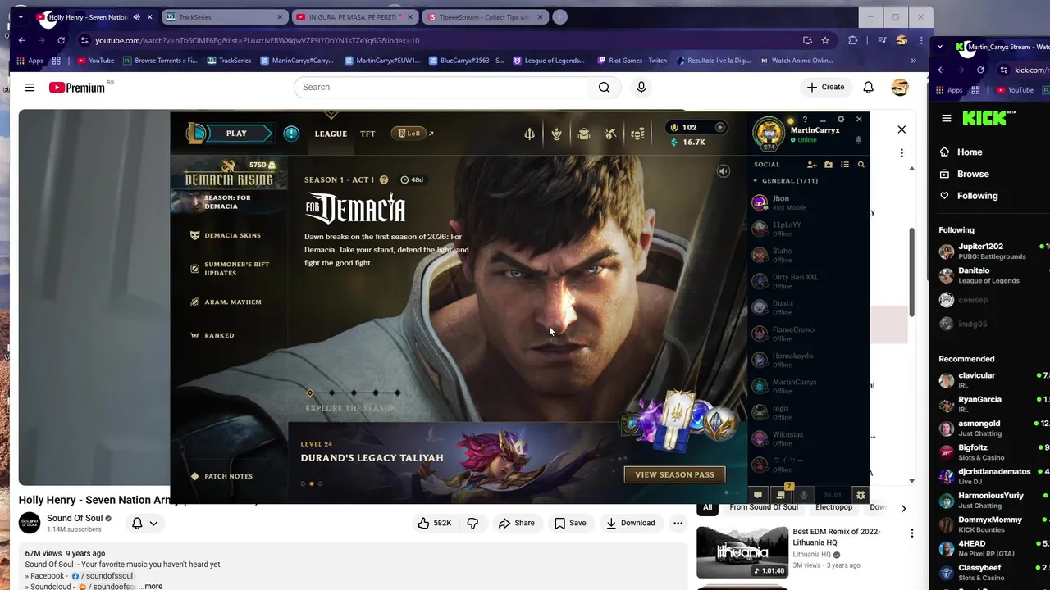Click the YouTube playlist panel scrollbar
1050x590 pixels.
(911, 270)
